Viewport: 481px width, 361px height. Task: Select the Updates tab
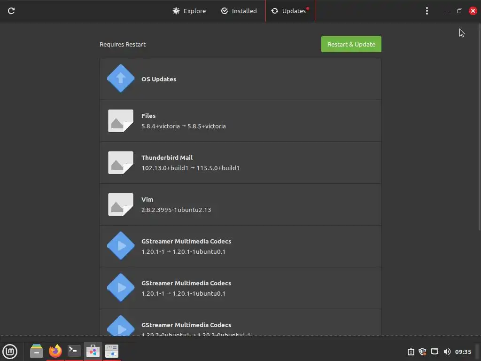[x=290, y=11]
